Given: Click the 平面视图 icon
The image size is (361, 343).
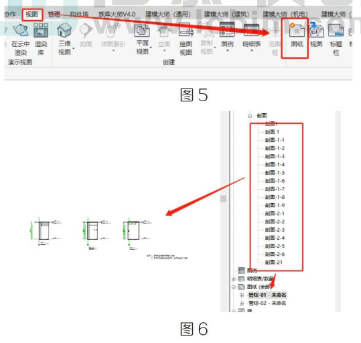Looking at the screenshot, I should (142, 30).
